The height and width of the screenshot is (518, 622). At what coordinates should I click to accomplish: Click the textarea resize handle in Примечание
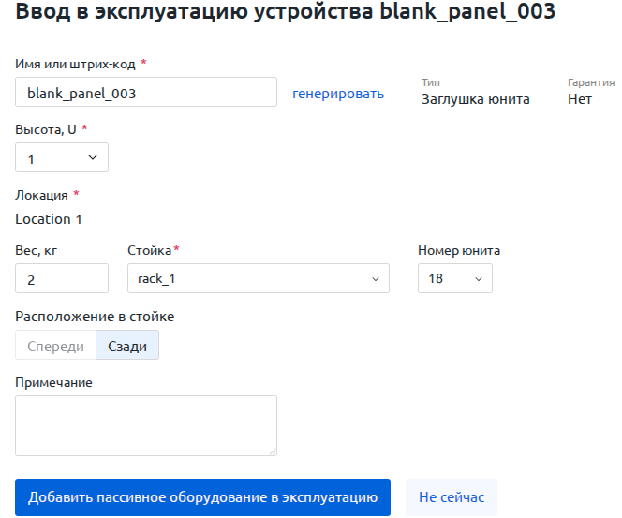pos(273,451)
